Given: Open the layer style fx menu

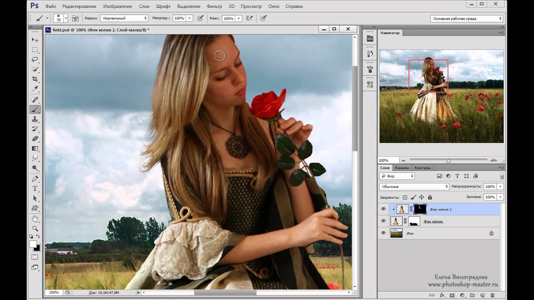Looking at the screenshot, I should (442, 295).
